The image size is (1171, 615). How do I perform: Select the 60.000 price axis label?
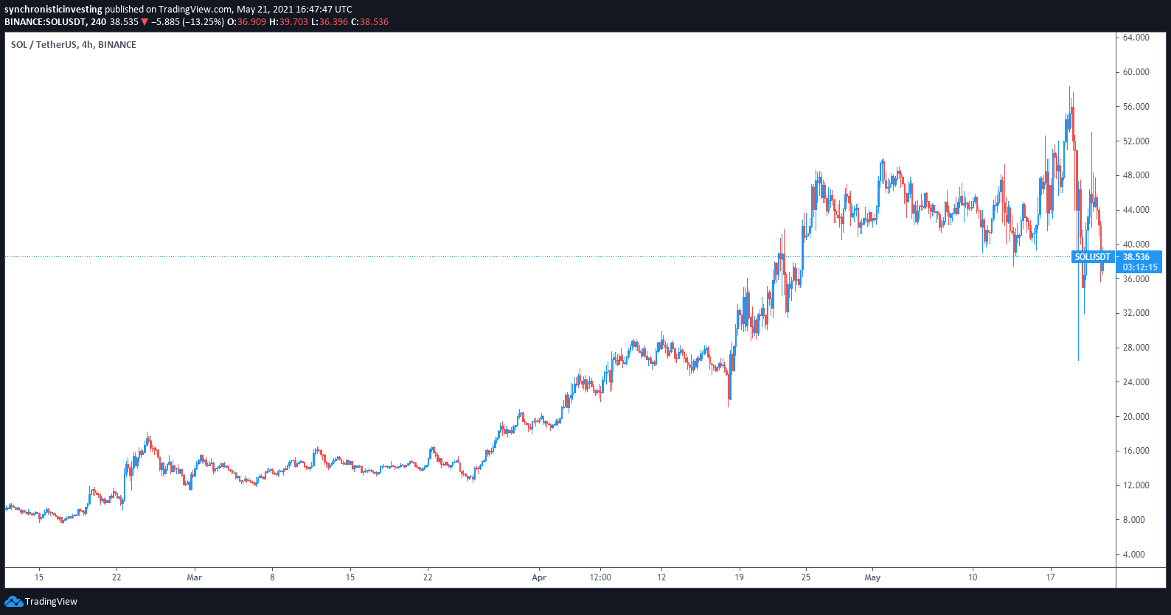point(1136,72)
